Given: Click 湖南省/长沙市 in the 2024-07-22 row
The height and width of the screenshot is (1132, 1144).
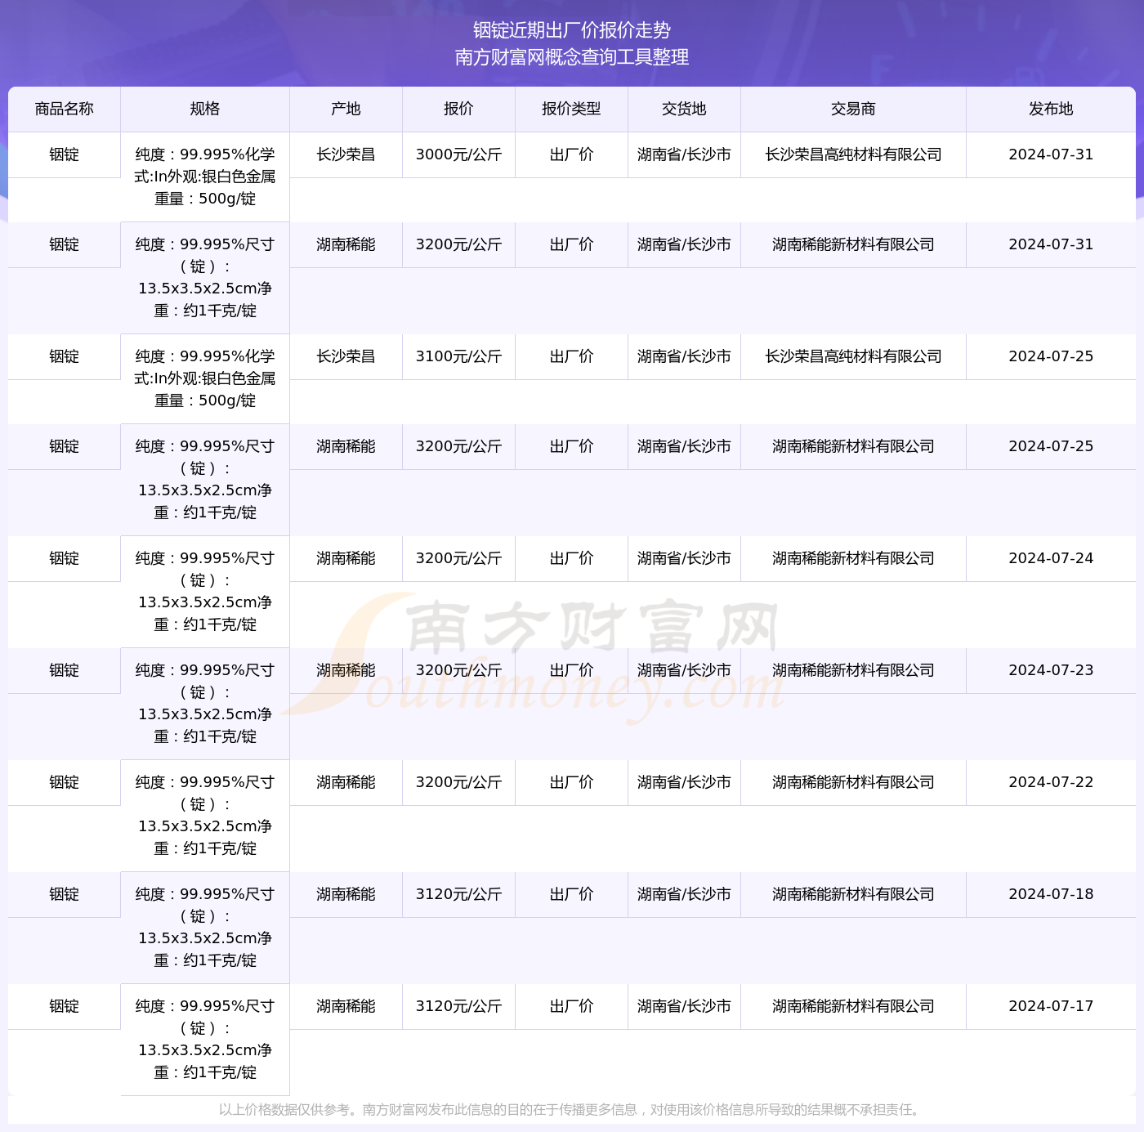Looking at the screenshot, I should [685, 782].
